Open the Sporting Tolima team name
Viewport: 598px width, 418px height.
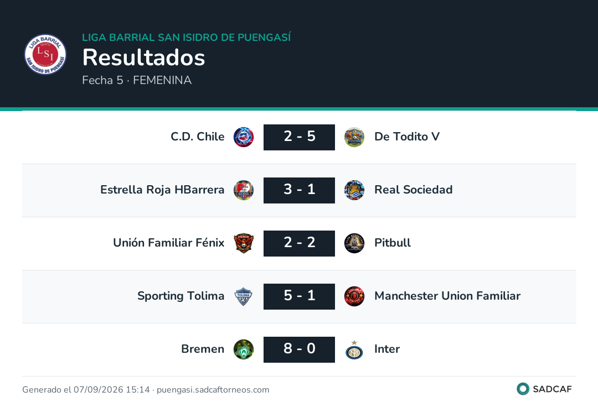coord(181,296)
